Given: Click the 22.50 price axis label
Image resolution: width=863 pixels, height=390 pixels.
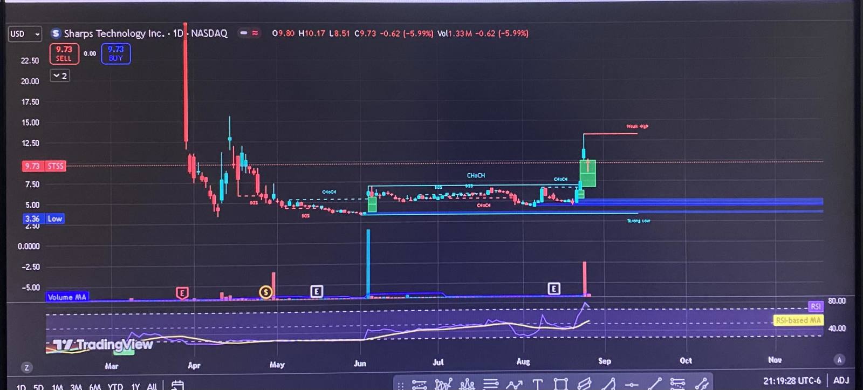Looking at the screenshot, I should pos(30,60).
